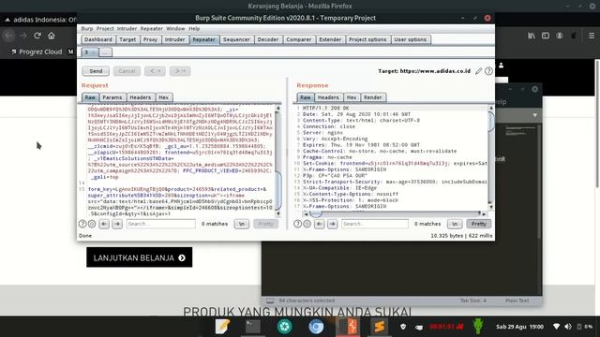The width and height of the screenshot is (600, 337).
Task: Open Repeater help question-mark icon near target
Action: tap(488, 71)
